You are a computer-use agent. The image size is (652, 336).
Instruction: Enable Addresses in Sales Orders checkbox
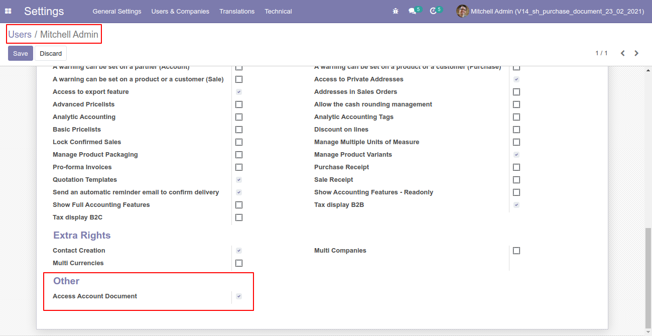pyautogui.click(x=516, y=92)
